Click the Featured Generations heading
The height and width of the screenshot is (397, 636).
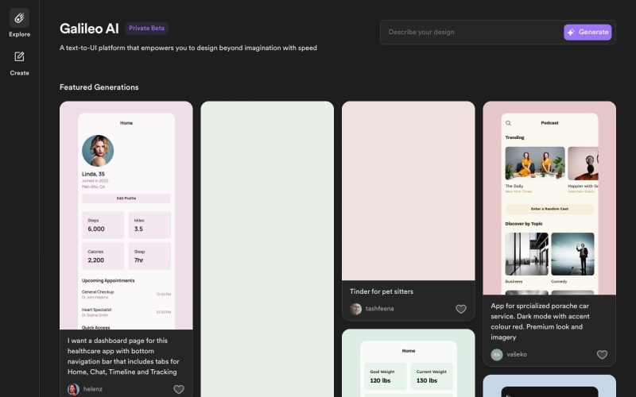[99, 87]
